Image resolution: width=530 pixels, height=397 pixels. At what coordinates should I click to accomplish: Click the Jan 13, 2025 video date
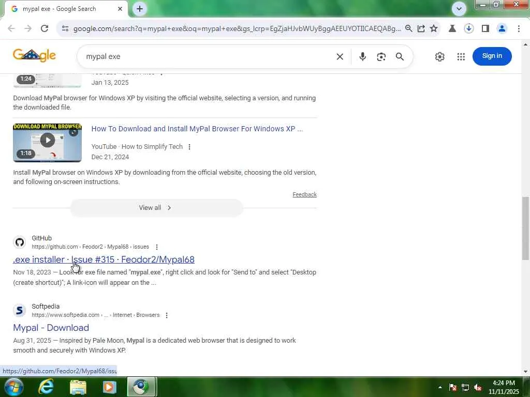click(110, 83)
